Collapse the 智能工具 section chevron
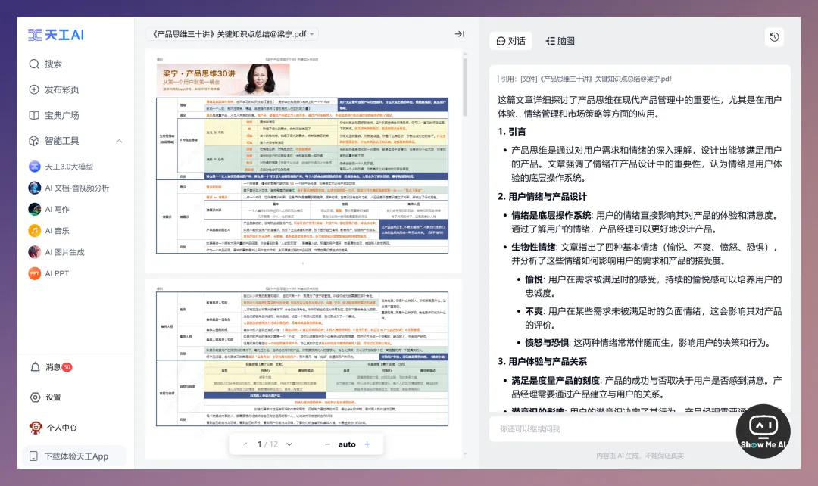 pyautogui.click(x=119, y=141)
